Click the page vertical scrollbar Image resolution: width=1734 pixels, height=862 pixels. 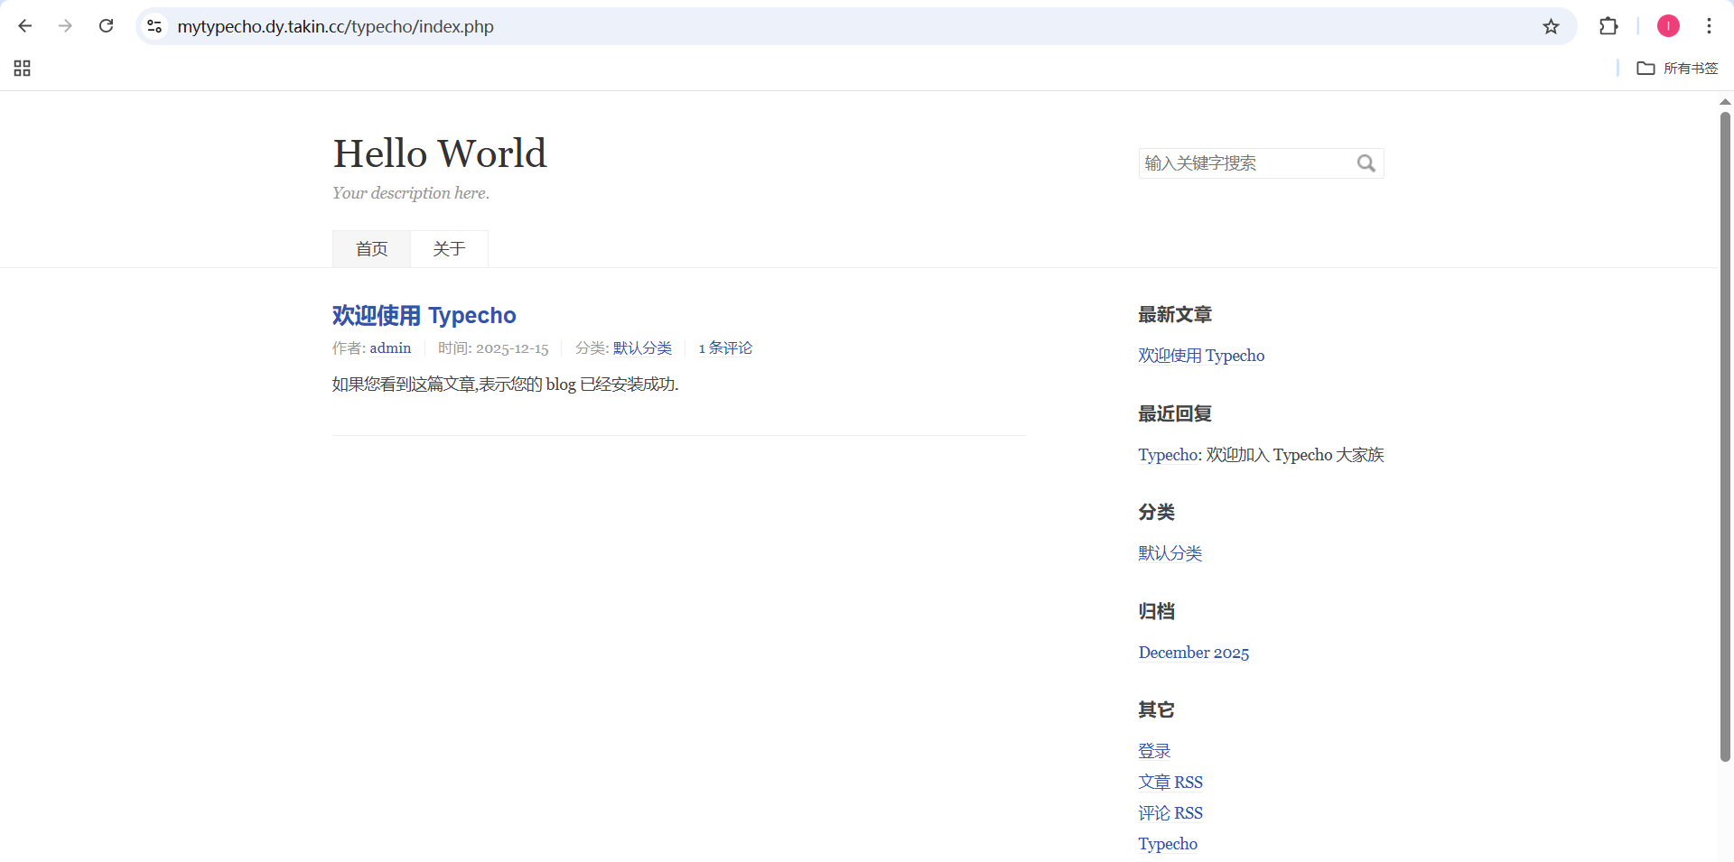click(1725, 451)
